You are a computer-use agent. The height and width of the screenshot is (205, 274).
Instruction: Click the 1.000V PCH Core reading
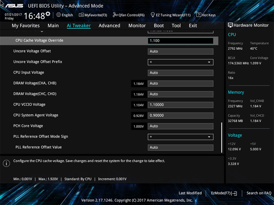point(139,126)
